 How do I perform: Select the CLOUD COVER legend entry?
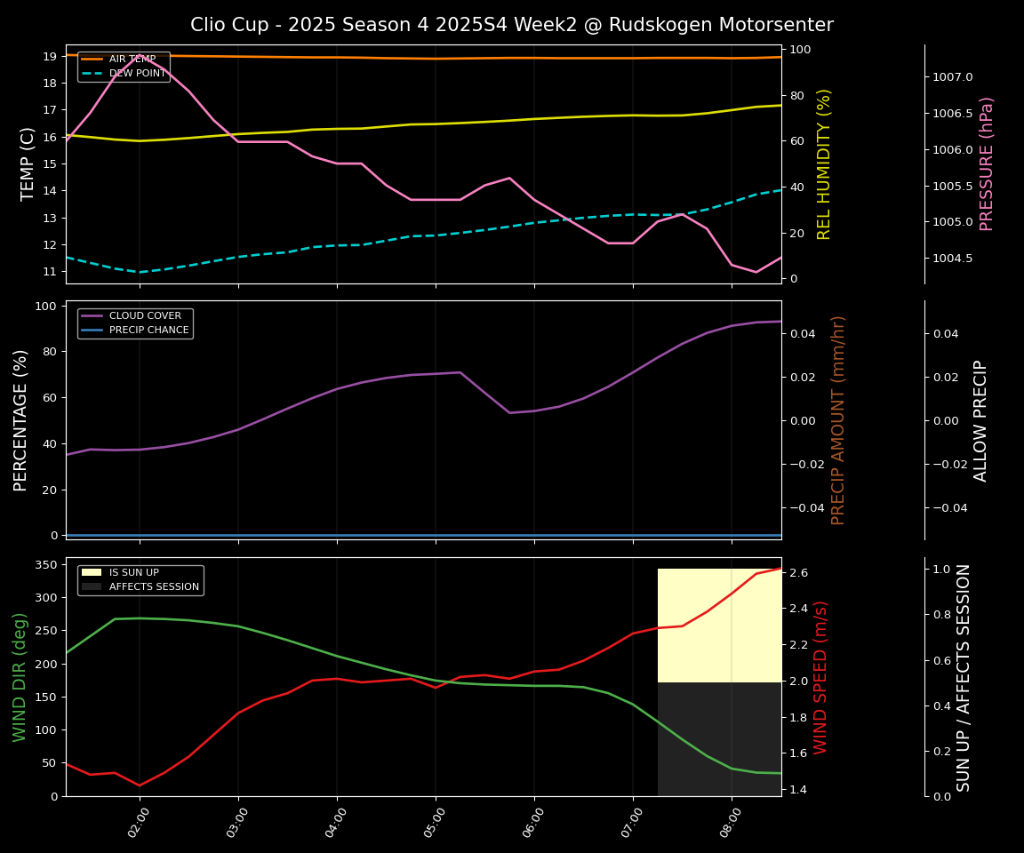point(144,316)
